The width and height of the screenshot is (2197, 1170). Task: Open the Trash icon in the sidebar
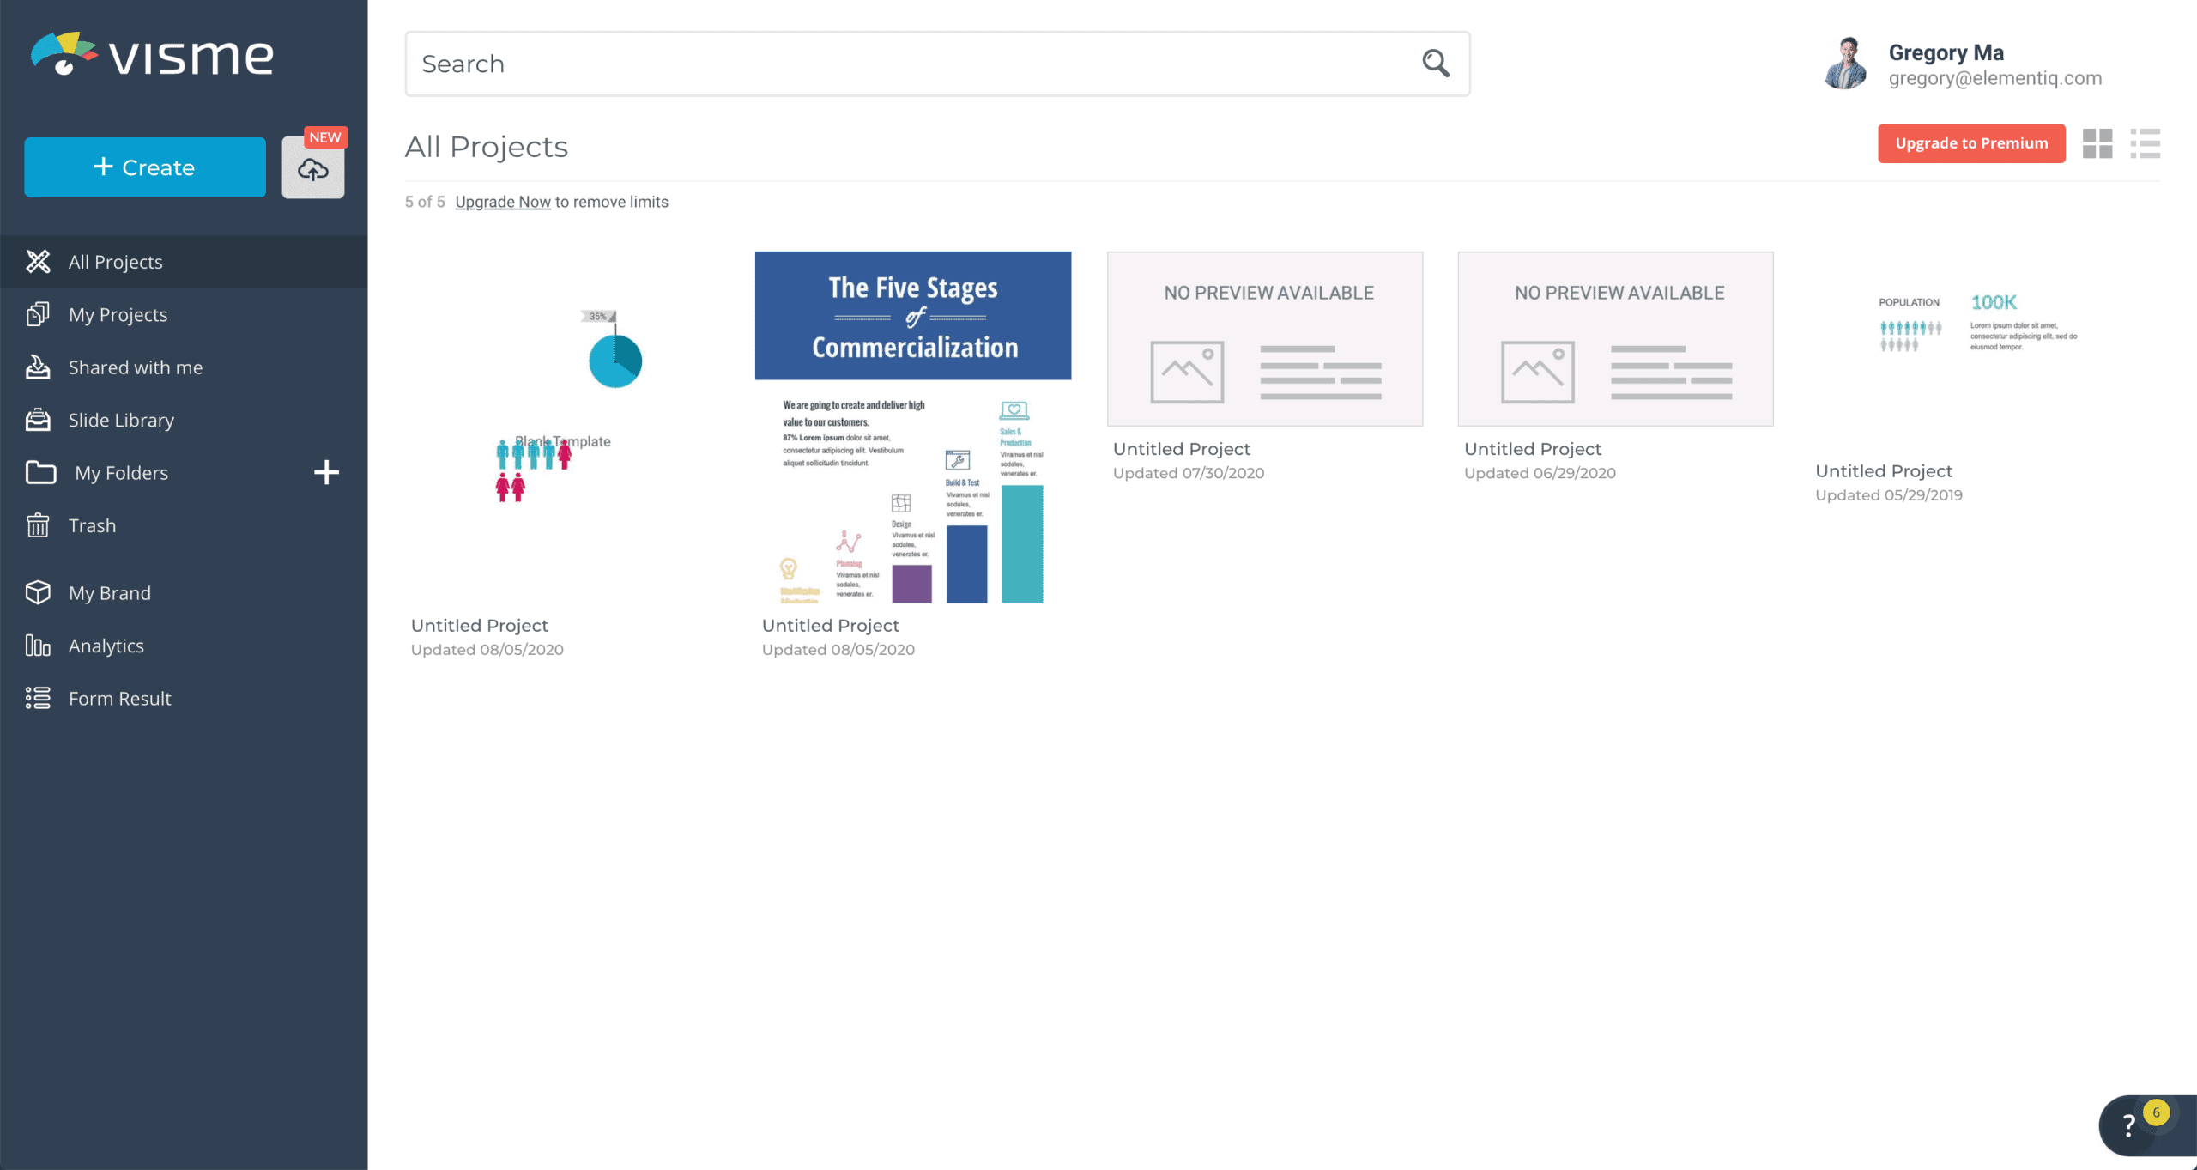38,525
